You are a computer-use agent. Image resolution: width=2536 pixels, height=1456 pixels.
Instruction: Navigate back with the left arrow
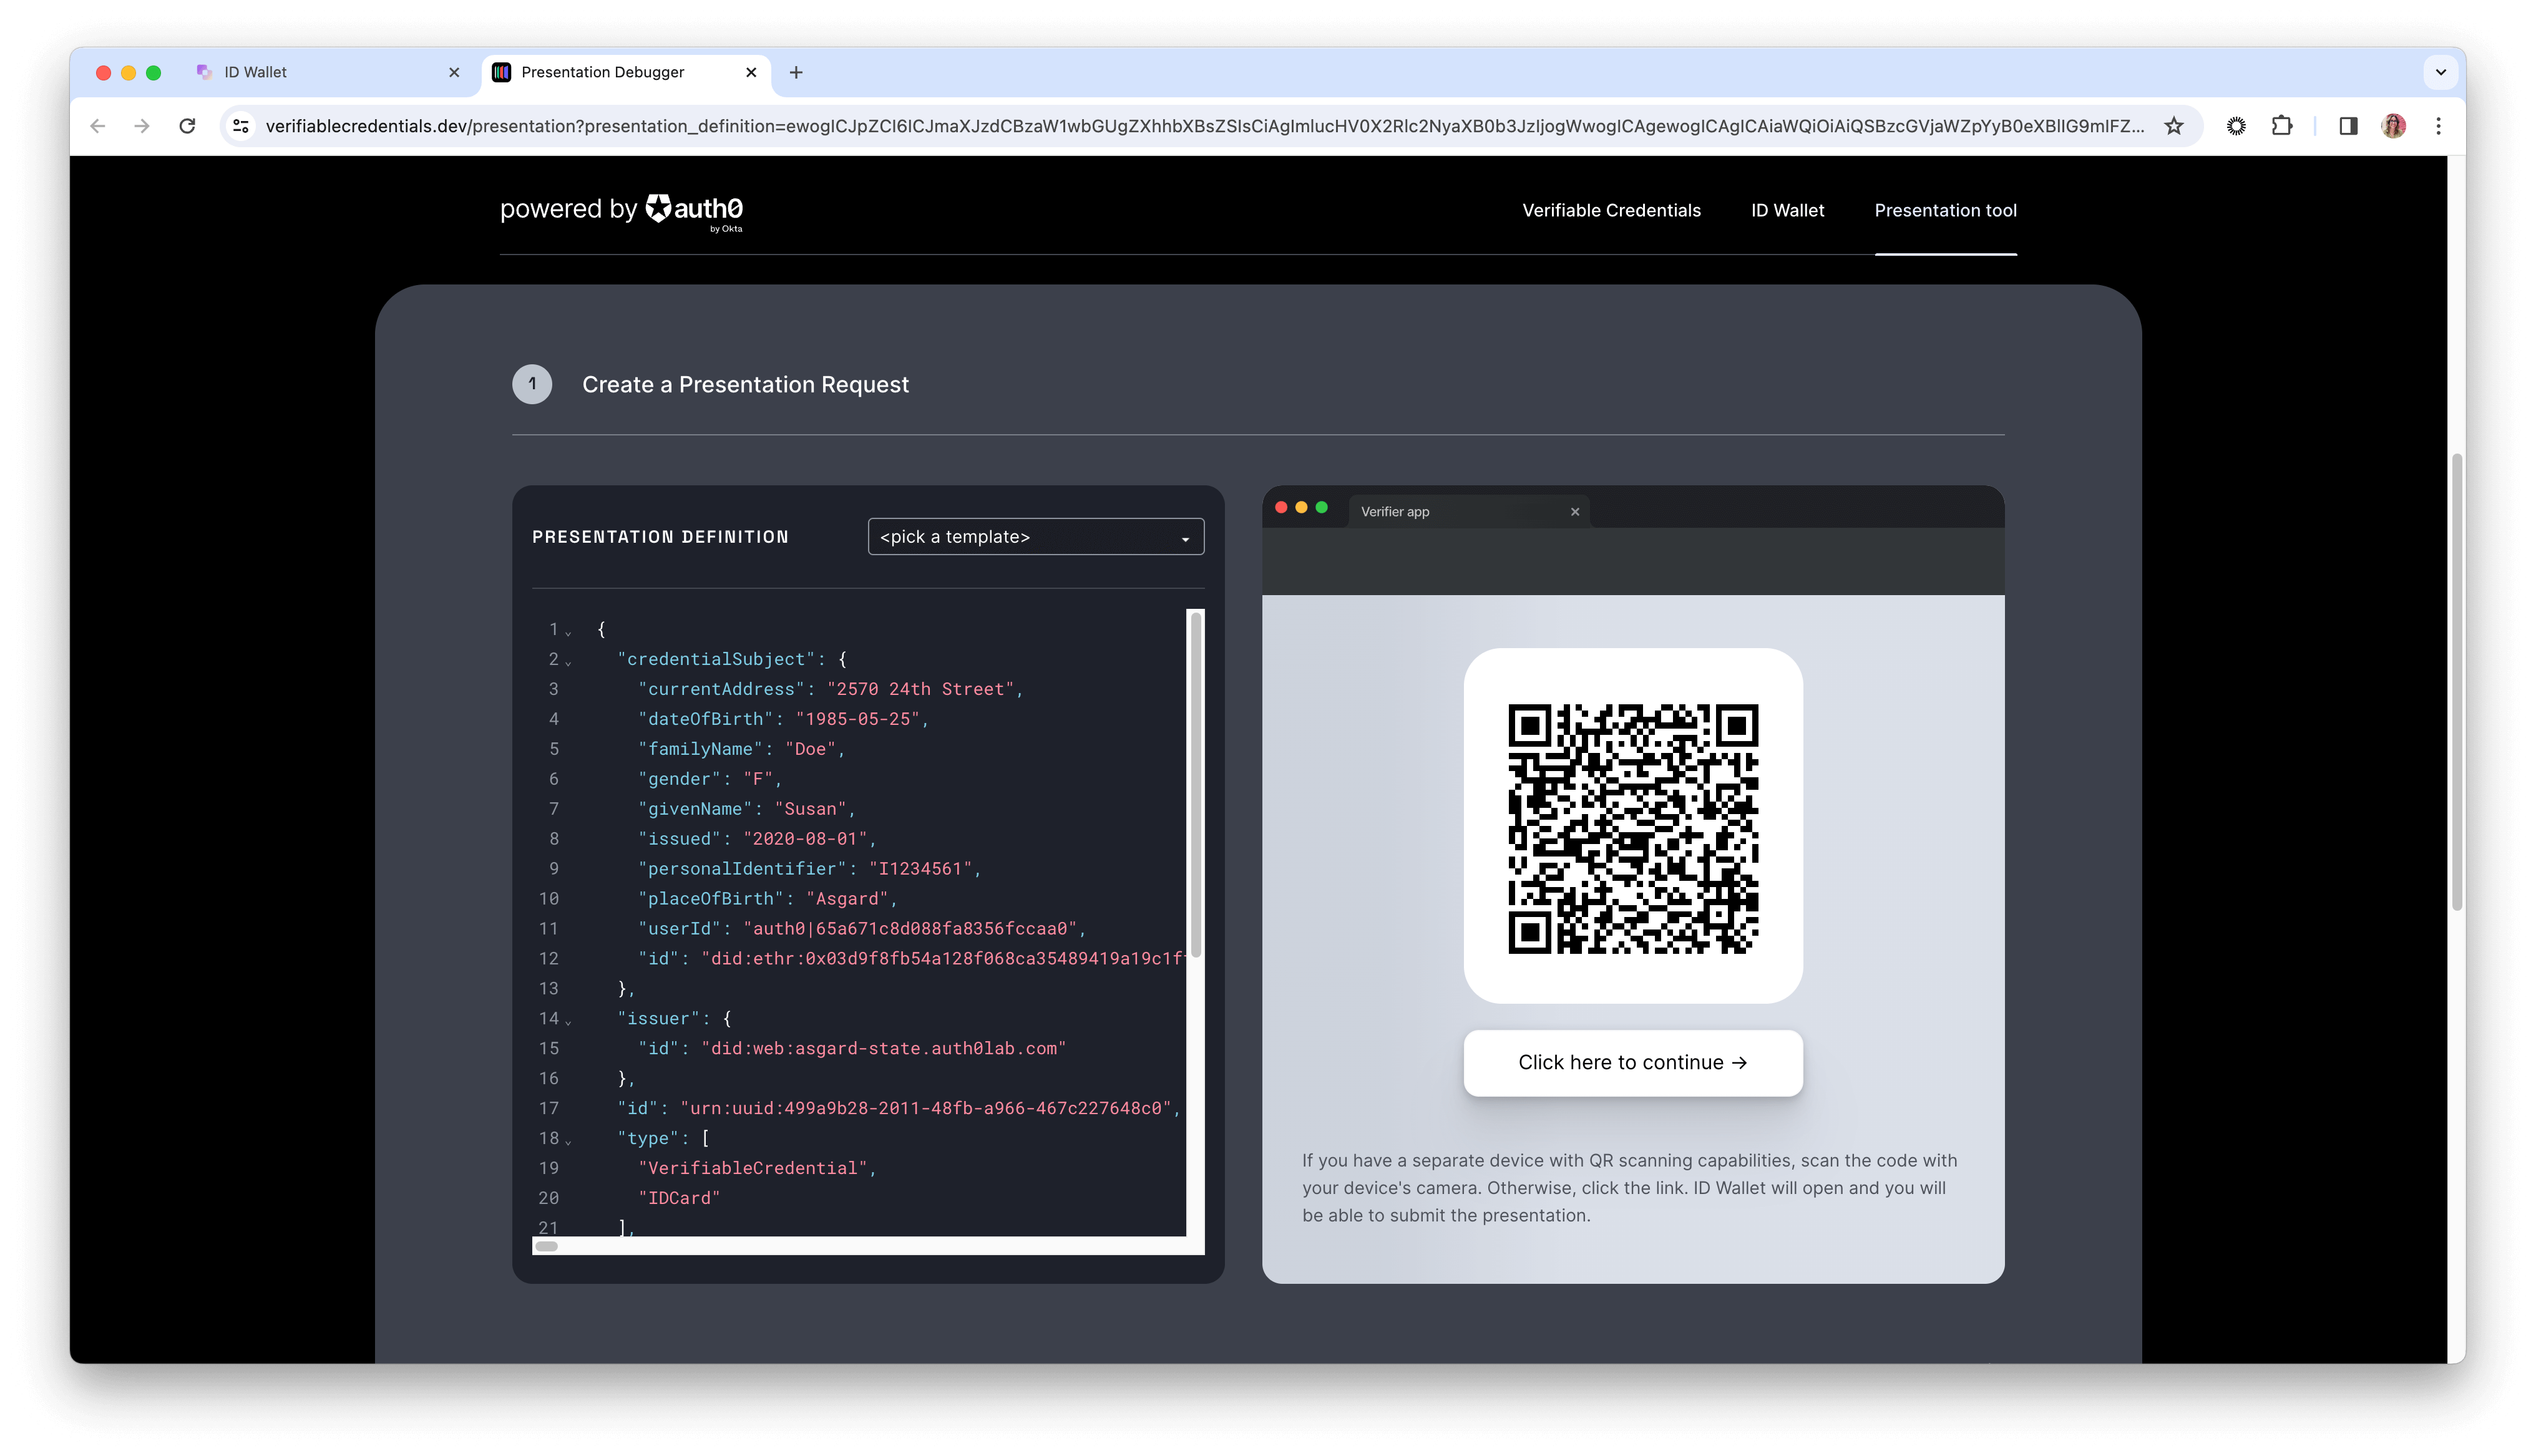tap(97, 125)
